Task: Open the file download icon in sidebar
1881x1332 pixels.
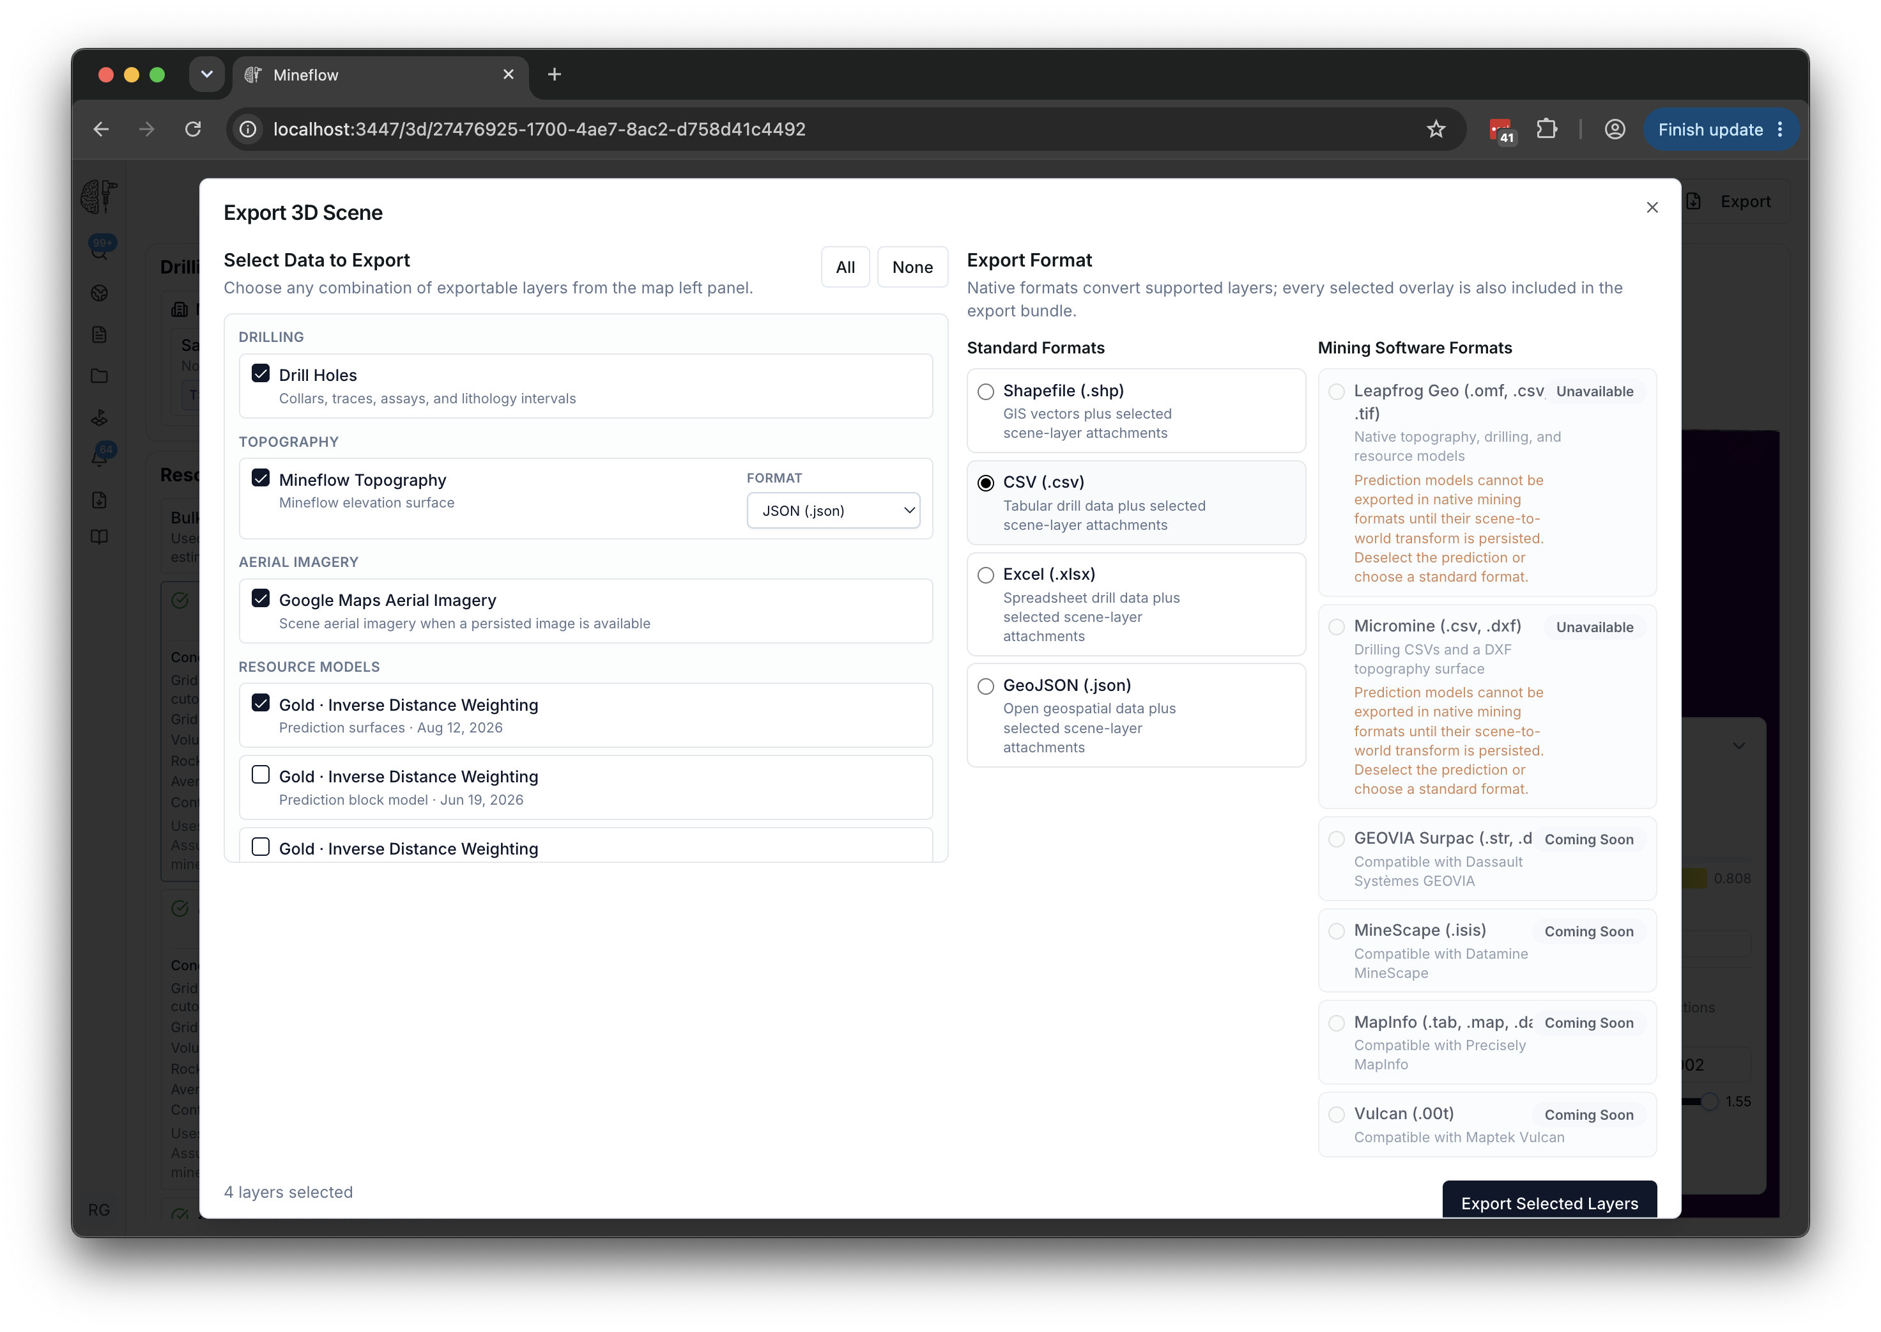Action: [x=99, y=500]
